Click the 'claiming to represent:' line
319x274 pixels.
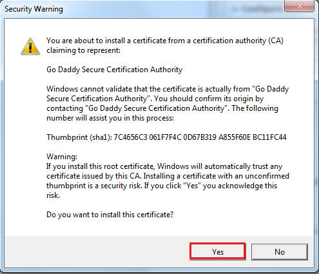(x=83, y=50)
